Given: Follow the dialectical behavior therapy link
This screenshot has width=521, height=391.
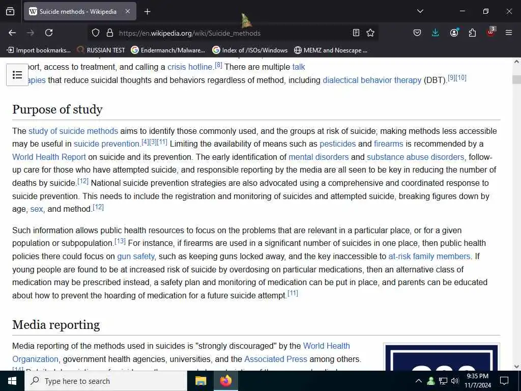Looking at the screenshot, I should pyautogui.click(x=372, y=80).
